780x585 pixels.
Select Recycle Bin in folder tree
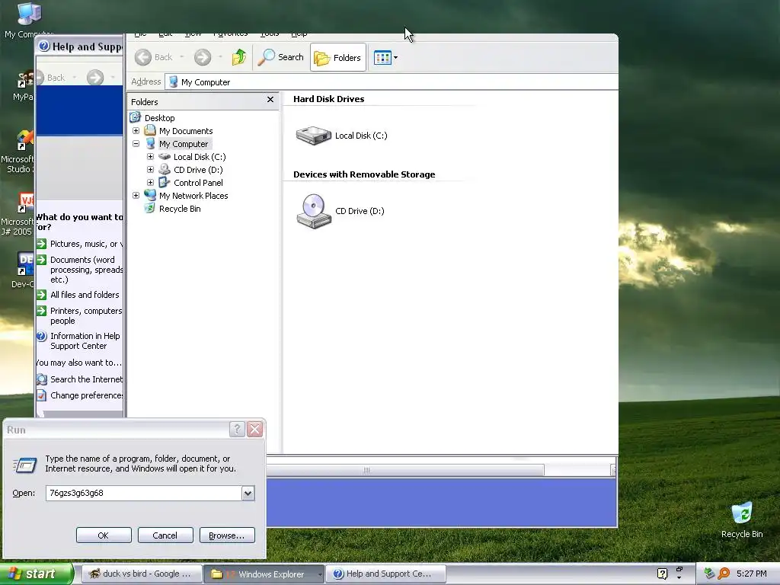click(180, 209)
